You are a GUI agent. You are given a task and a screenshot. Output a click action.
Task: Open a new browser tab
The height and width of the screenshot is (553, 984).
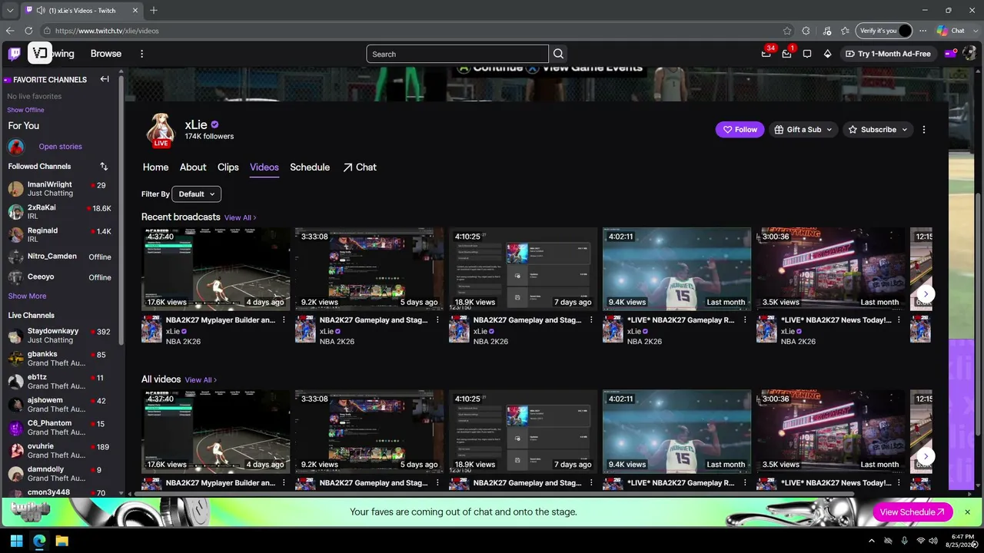154,11
